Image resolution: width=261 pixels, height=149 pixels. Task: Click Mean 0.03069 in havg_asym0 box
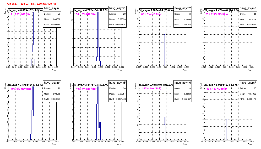pos(52,19)
